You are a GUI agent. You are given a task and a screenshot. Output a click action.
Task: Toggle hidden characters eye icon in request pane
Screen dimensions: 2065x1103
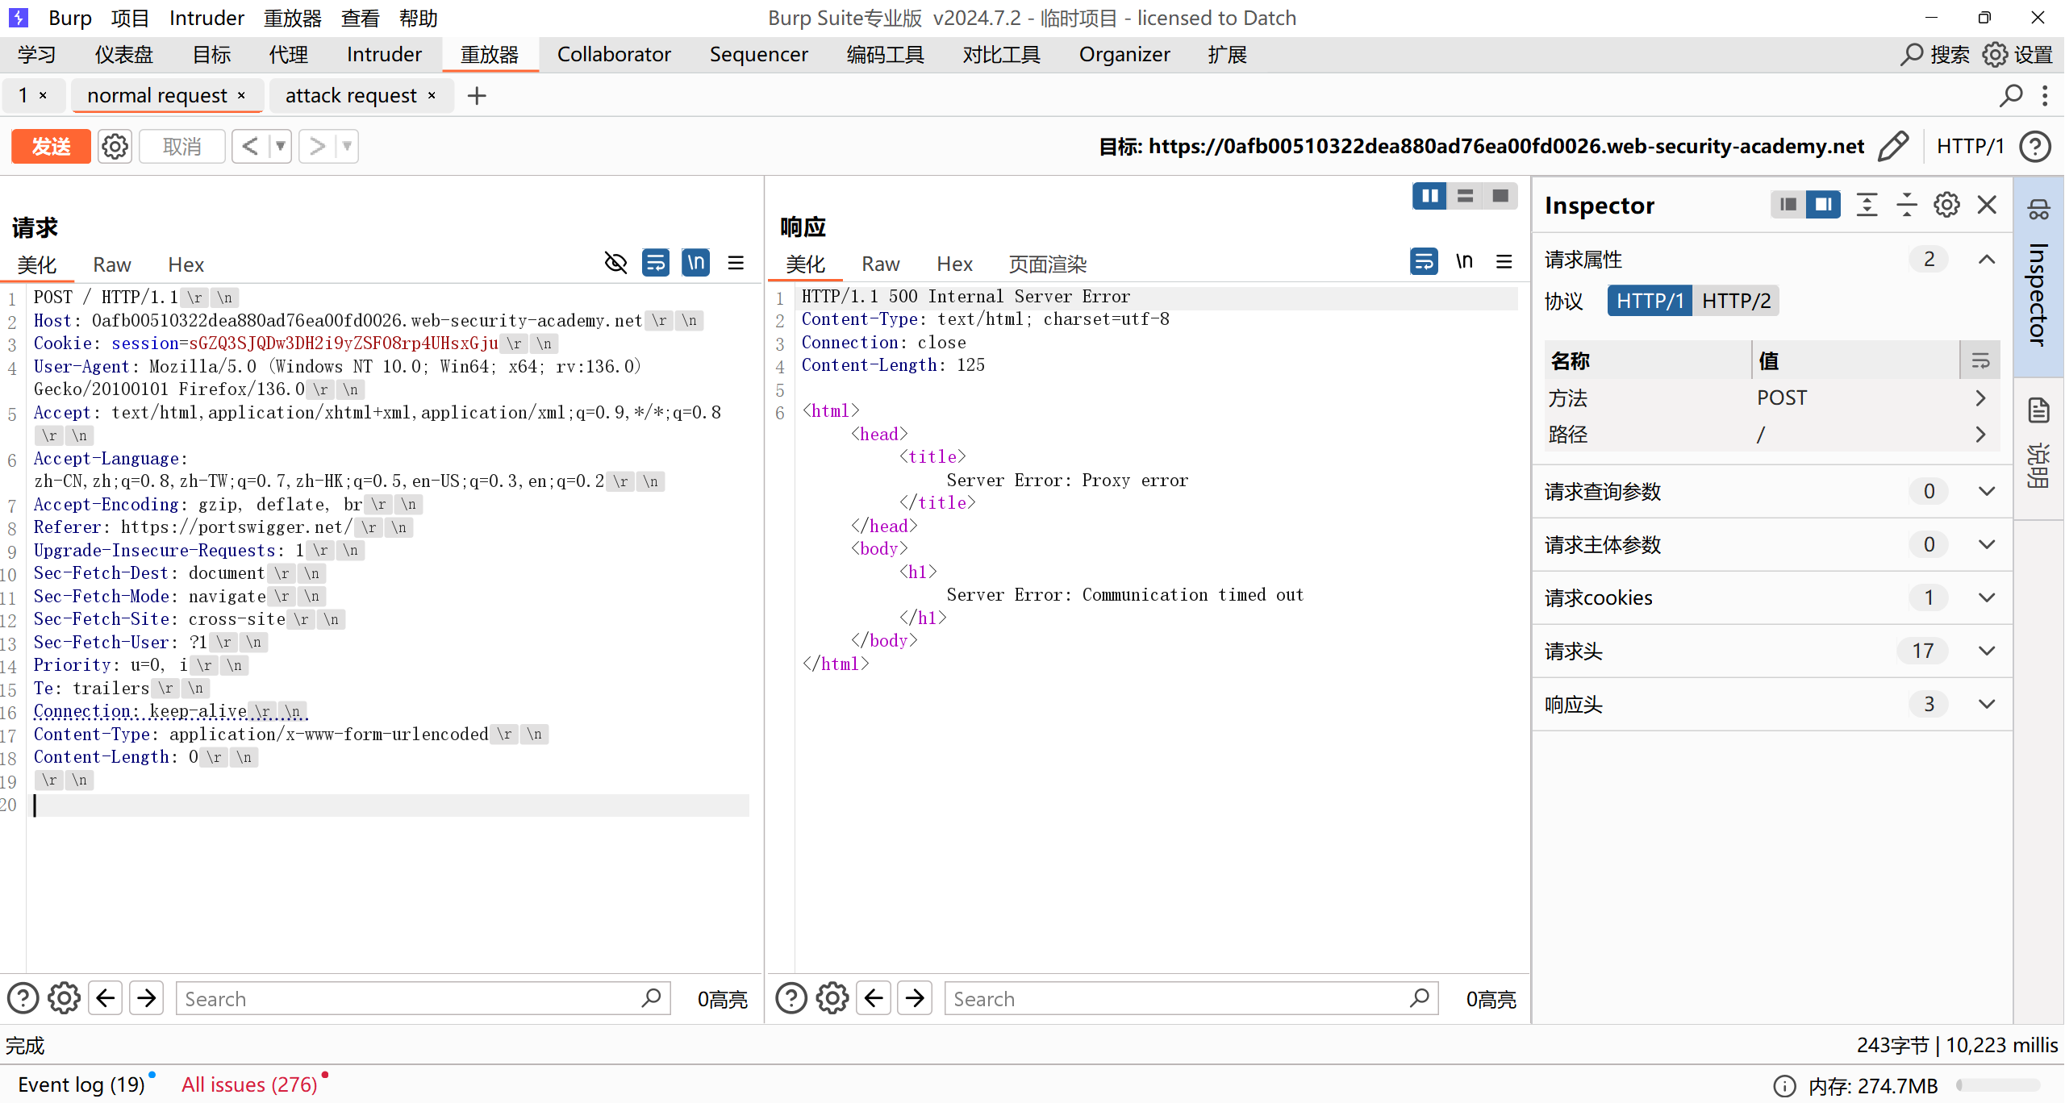615,263
